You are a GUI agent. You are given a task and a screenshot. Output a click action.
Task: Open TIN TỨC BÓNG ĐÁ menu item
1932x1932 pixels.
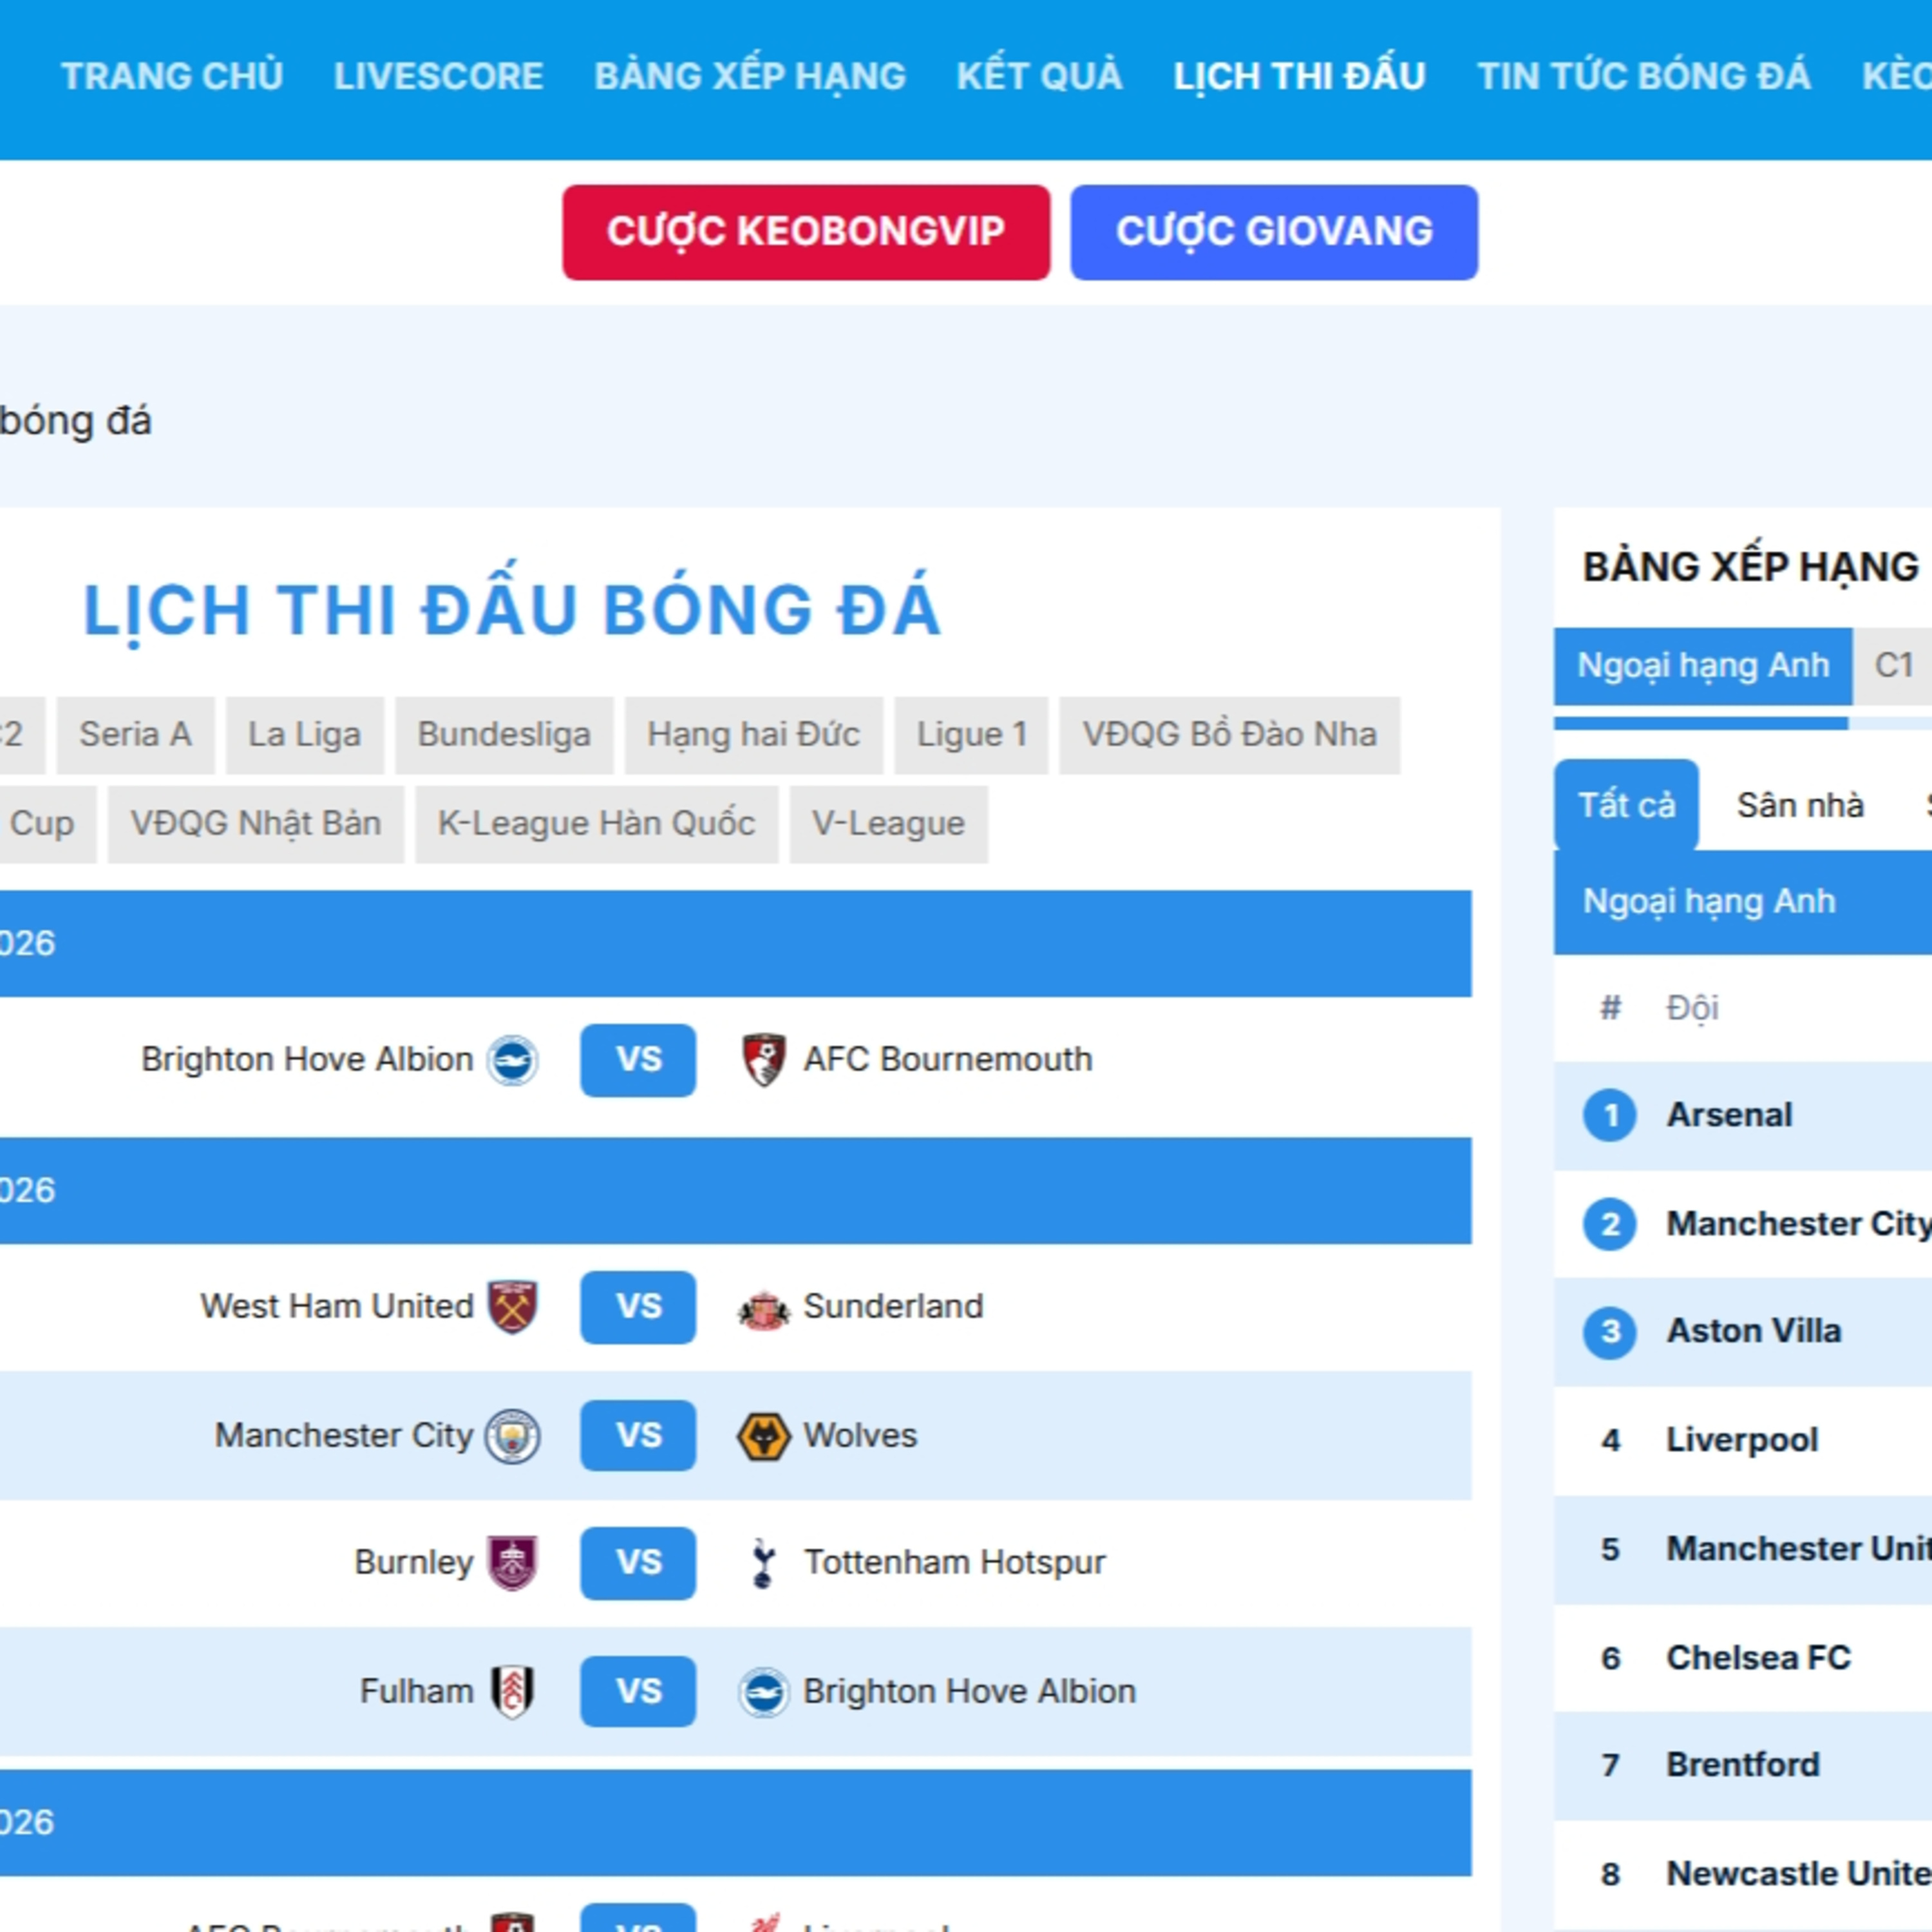click(1644, 76)
